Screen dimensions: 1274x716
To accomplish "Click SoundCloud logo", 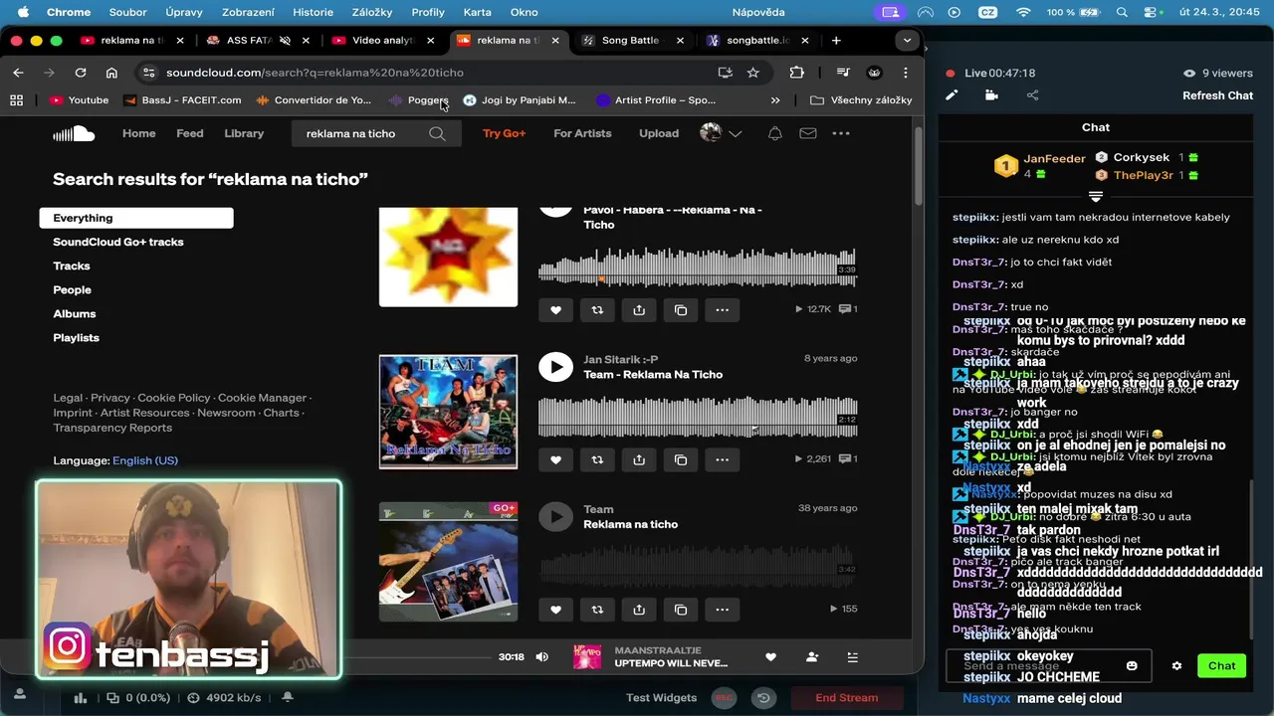I will 74,133.
